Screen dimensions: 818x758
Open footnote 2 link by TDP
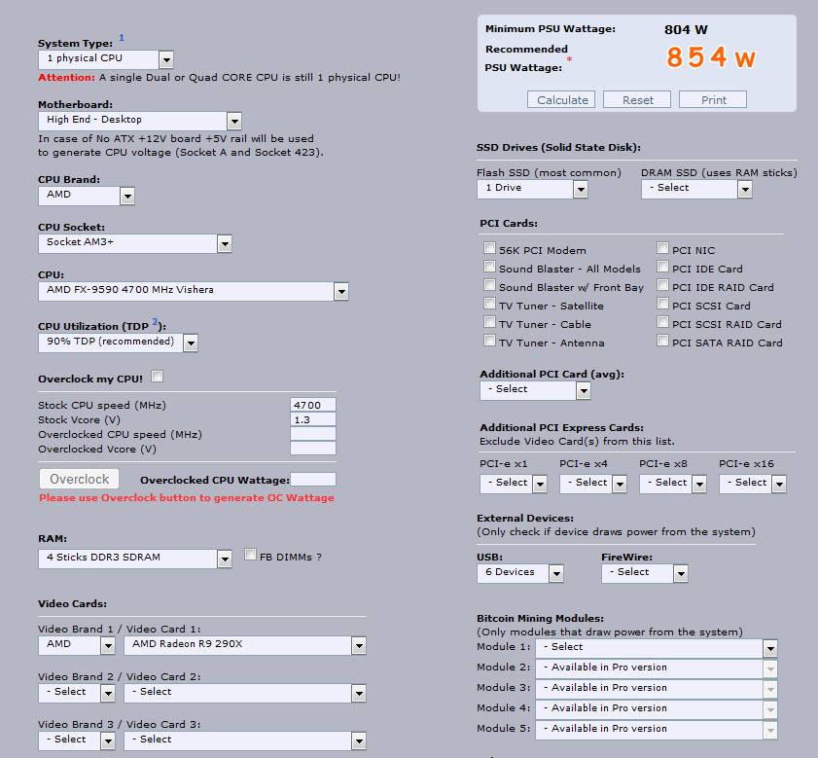pyautogui.click(x=155, y=321)
